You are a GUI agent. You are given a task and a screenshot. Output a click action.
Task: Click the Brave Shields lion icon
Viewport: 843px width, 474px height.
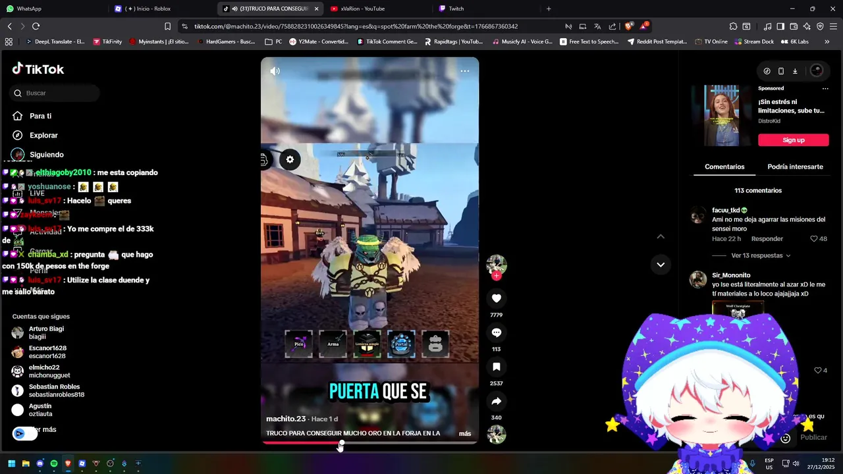628,26
